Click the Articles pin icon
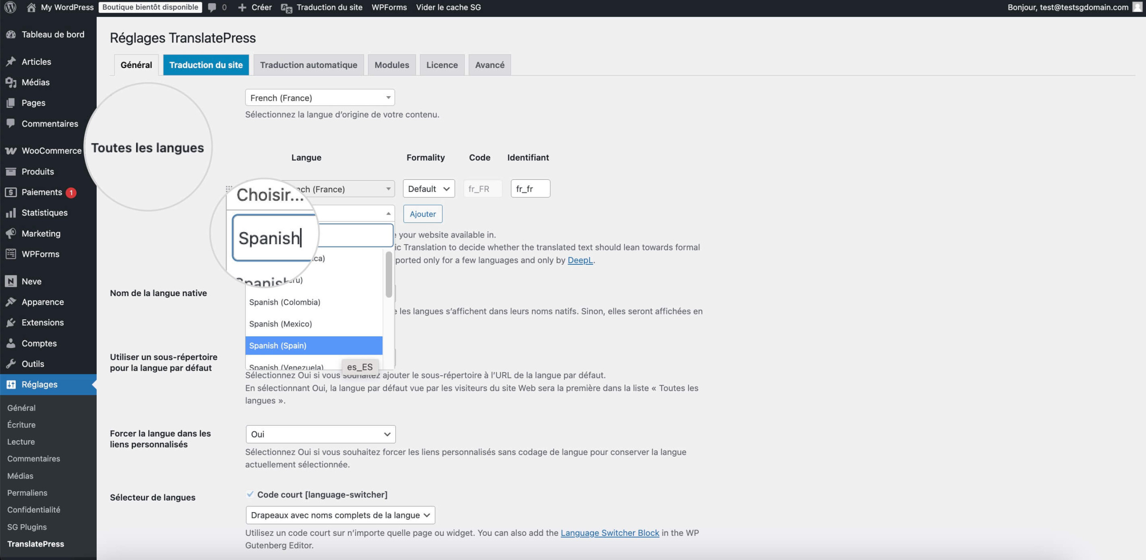The image size is (1146, 560). tap(11, 62)
